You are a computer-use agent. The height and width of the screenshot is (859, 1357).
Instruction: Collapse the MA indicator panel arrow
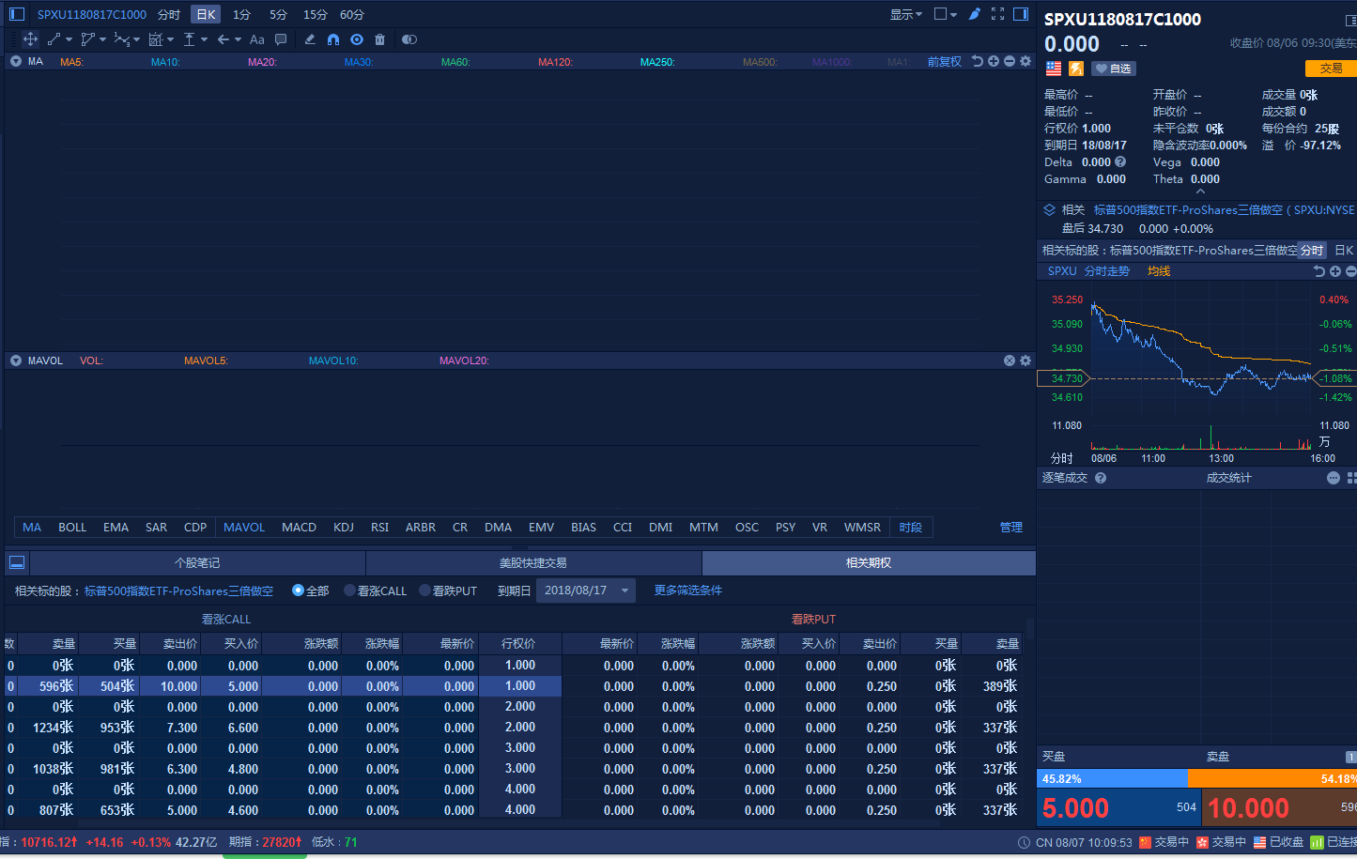[16, 61]
